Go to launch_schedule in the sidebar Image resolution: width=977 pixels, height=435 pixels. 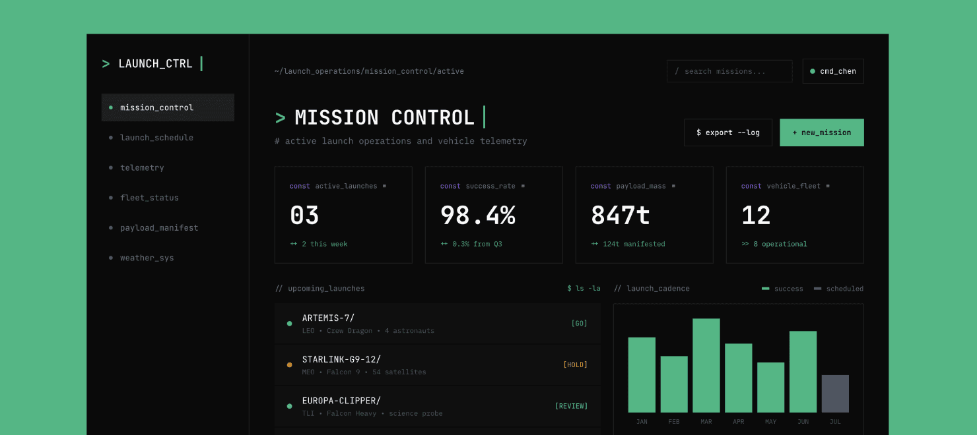[156, 138]
